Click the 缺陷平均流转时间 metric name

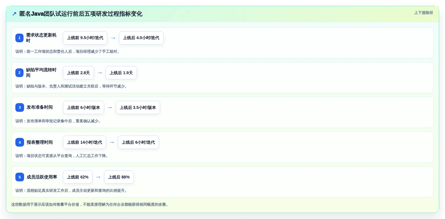41,73
